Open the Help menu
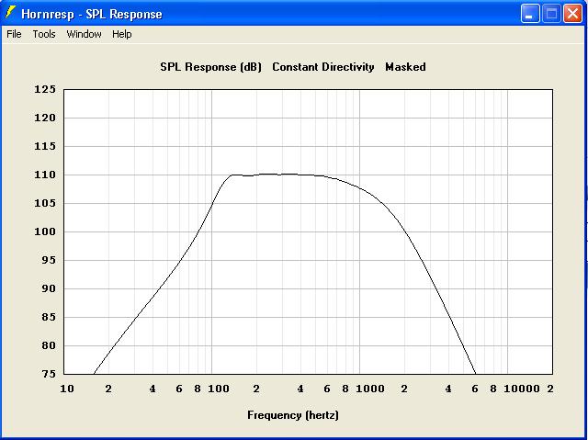 click(x=122, y=34)
